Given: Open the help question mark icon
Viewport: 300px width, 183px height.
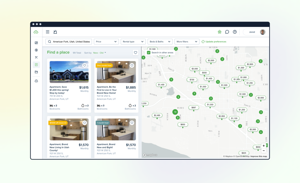Looking at the screenshot, I should click(x=235, y=32).
